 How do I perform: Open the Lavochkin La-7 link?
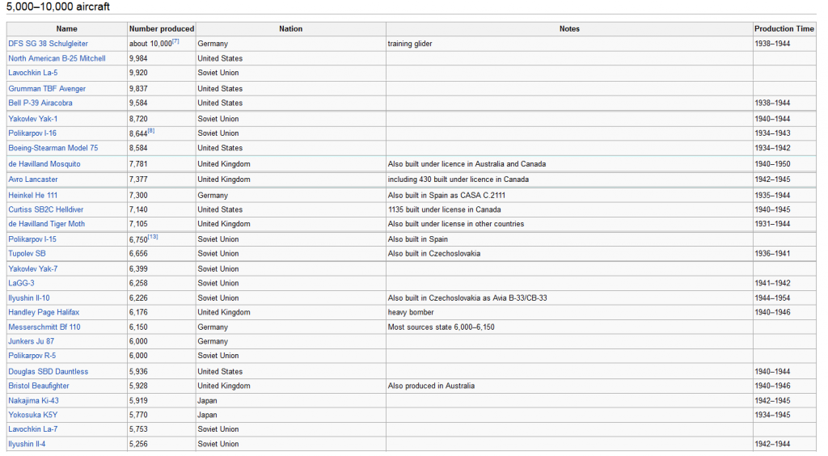[x=32, y=429]
